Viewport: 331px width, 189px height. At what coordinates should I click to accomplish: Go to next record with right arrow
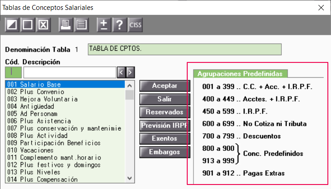(130, 72)
